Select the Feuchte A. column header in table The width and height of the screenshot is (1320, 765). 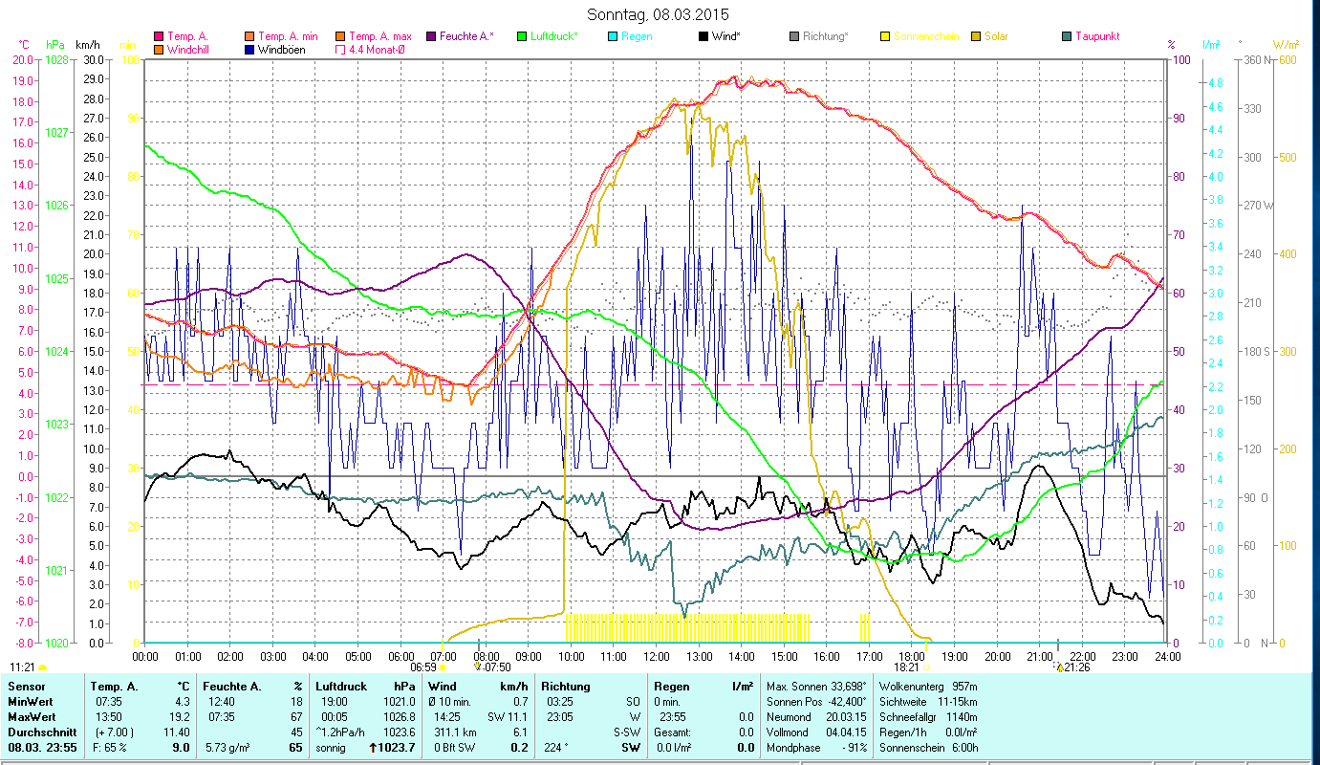point(231,687)
